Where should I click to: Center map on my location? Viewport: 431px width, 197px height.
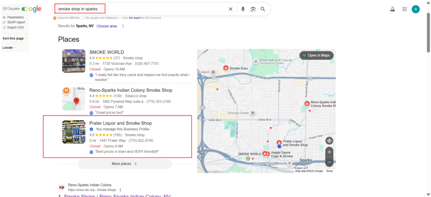[329, 141]
